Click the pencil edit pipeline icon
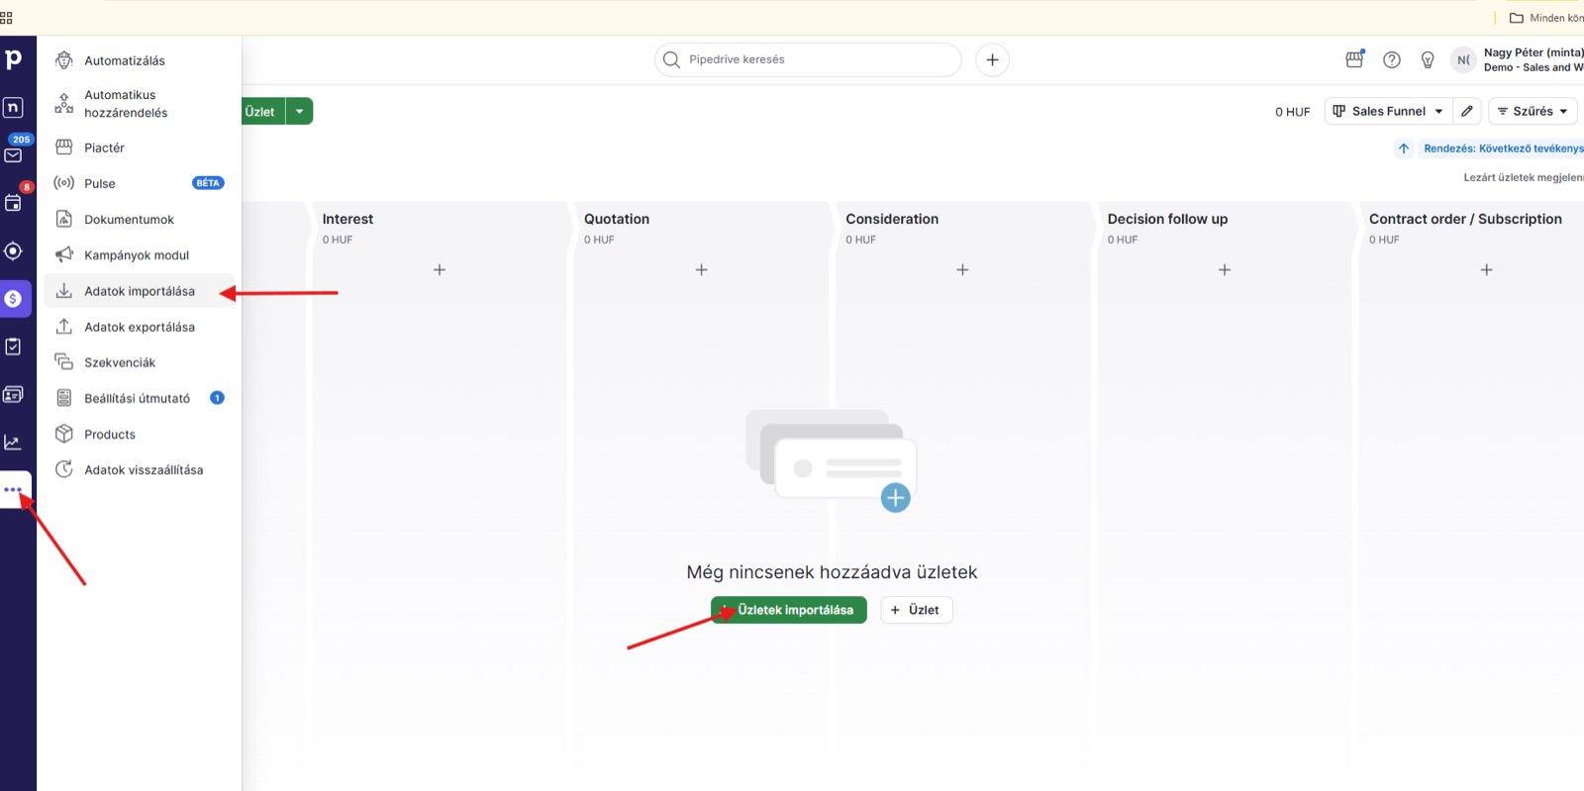This screenshot has width=1584, height=791. coord(1467,111)
